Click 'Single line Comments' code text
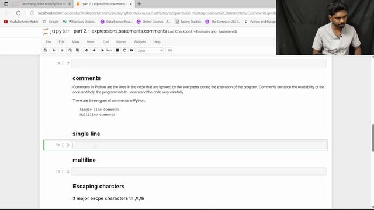This screenshot has width=374, height=210. point(99,110)
